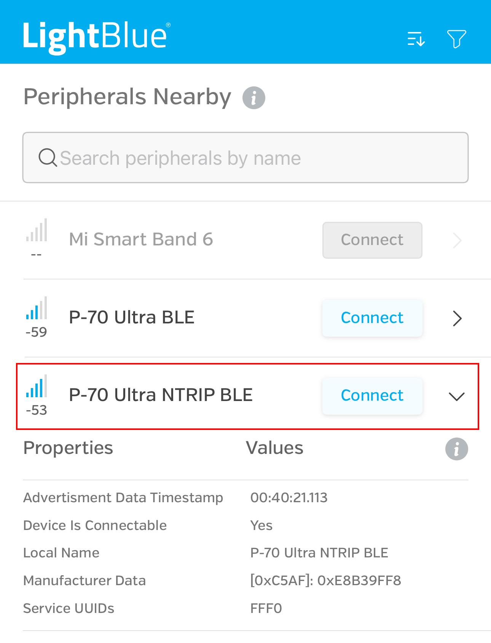The height and width of the screenshot is (643, 491).
Task: Click the search magnifier icon
Action: point(48,158)
